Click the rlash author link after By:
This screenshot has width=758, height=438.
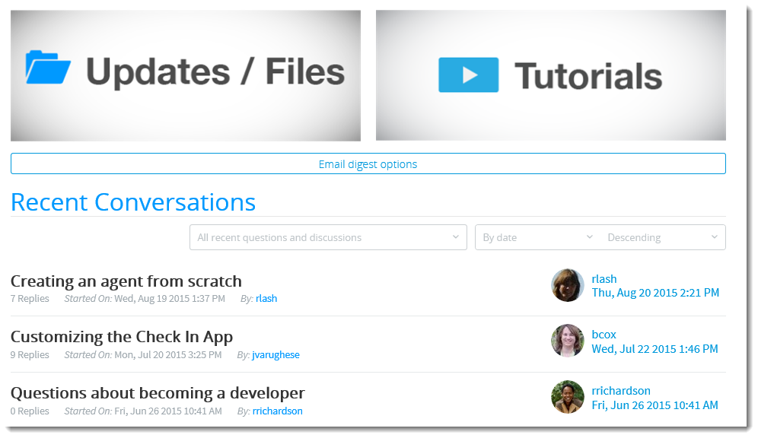(x=266, y=298)
